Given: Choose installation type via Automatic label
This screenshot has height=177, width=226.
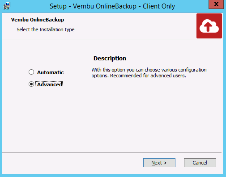Looking at the screenshot, I should click(51, 72).
